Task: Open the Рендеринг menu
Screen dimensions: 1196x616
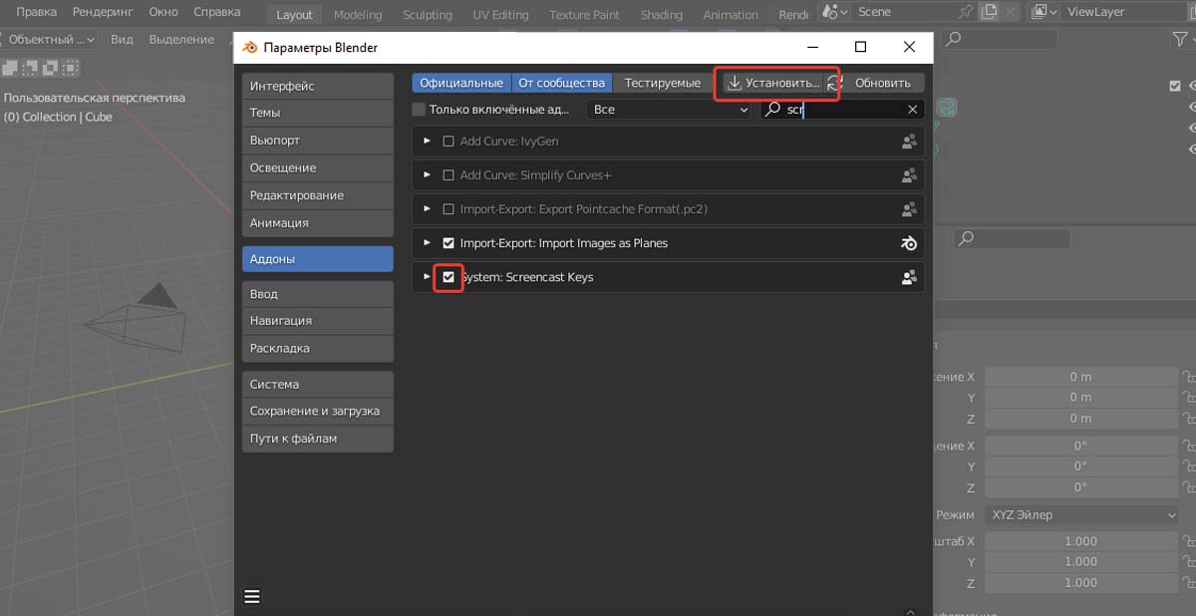Action: [103, 12]
